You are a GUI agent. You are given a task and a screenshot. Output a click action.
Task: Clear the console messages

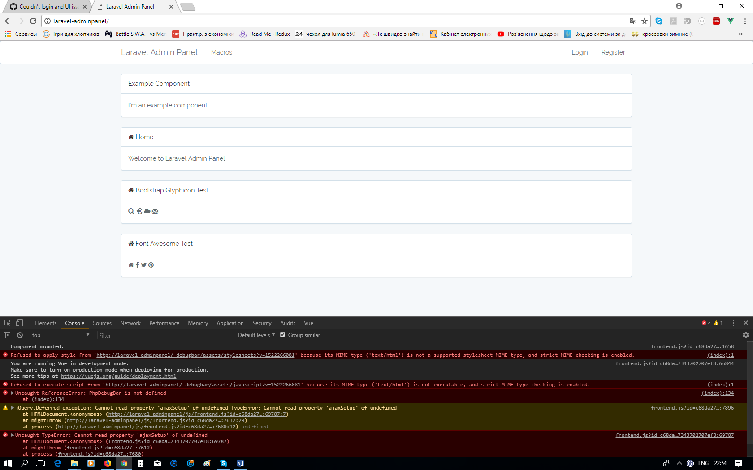tap(20, 335)
